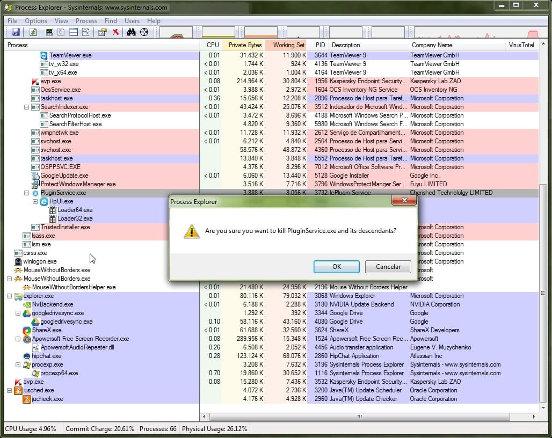This screenshot has width=552, height=438.
Task: Click the procexp64.exe process icon
Action: [x=35, y=373]
